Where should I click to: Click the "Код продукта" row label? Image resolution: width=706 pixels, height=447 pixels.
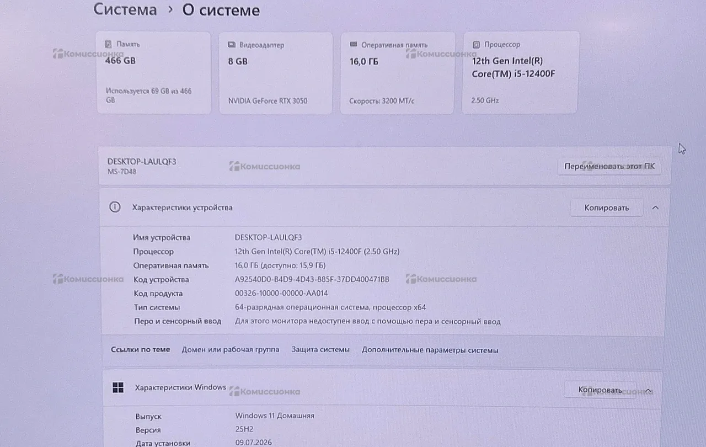coord(158,294)
